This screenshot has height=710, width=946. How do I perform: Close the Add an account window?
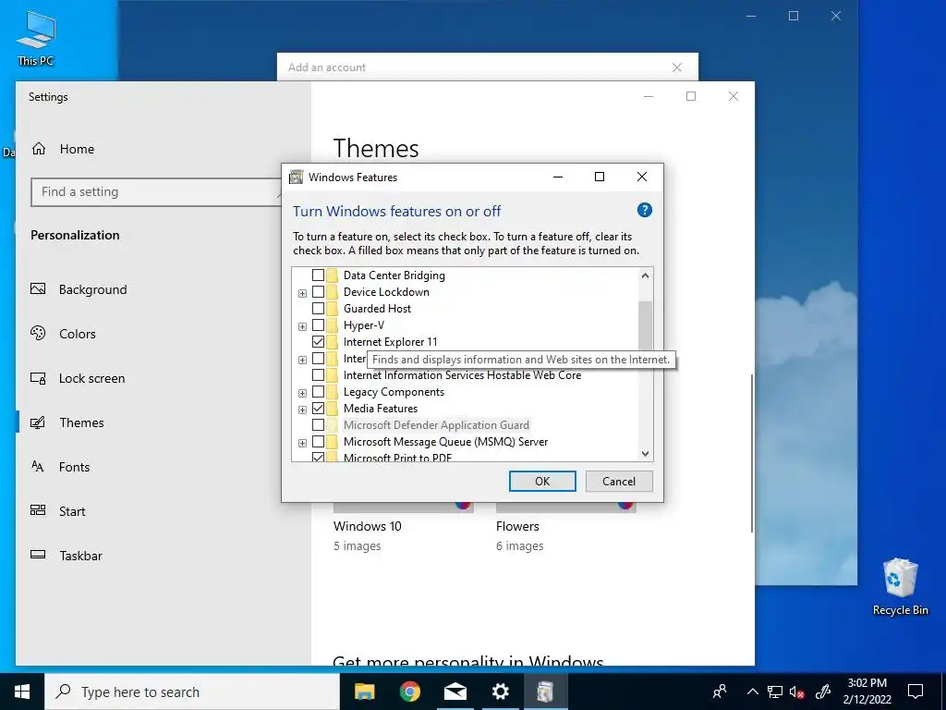tap(677, 67)
